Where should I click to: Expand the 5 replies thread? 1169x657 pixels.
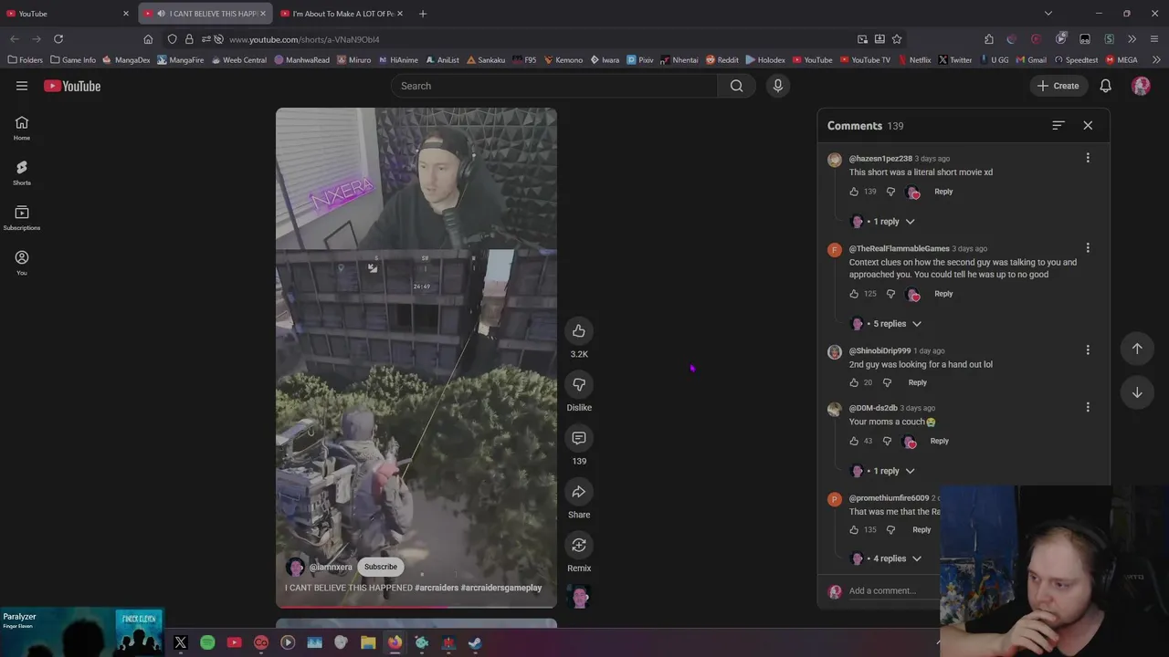[x=887, y=324]
